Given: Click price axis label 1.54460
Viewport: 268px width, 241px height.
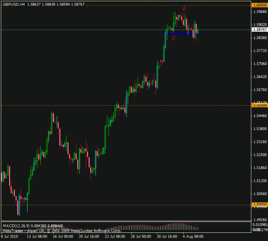Looking at the screenshot, I should 260,116.
